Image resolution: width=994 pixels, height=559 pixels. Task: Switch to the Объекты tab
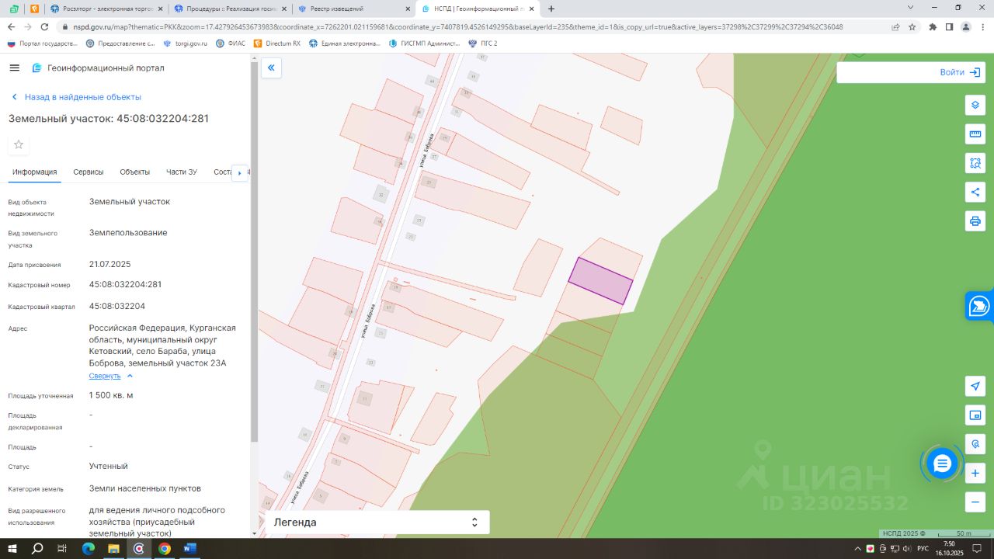135,172
